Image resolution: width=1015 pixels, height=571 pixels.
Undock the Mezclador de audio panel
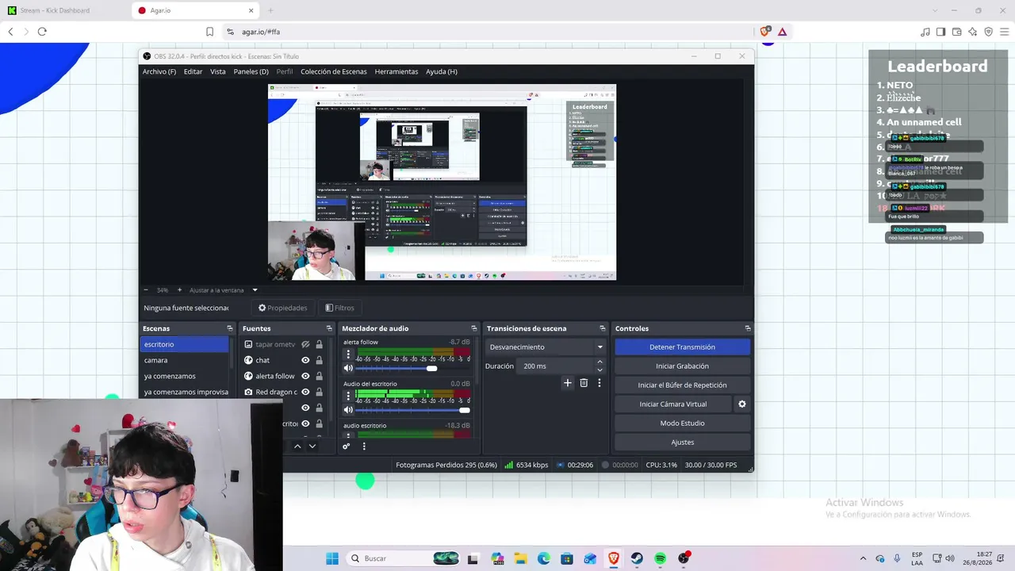click(474, 328)
